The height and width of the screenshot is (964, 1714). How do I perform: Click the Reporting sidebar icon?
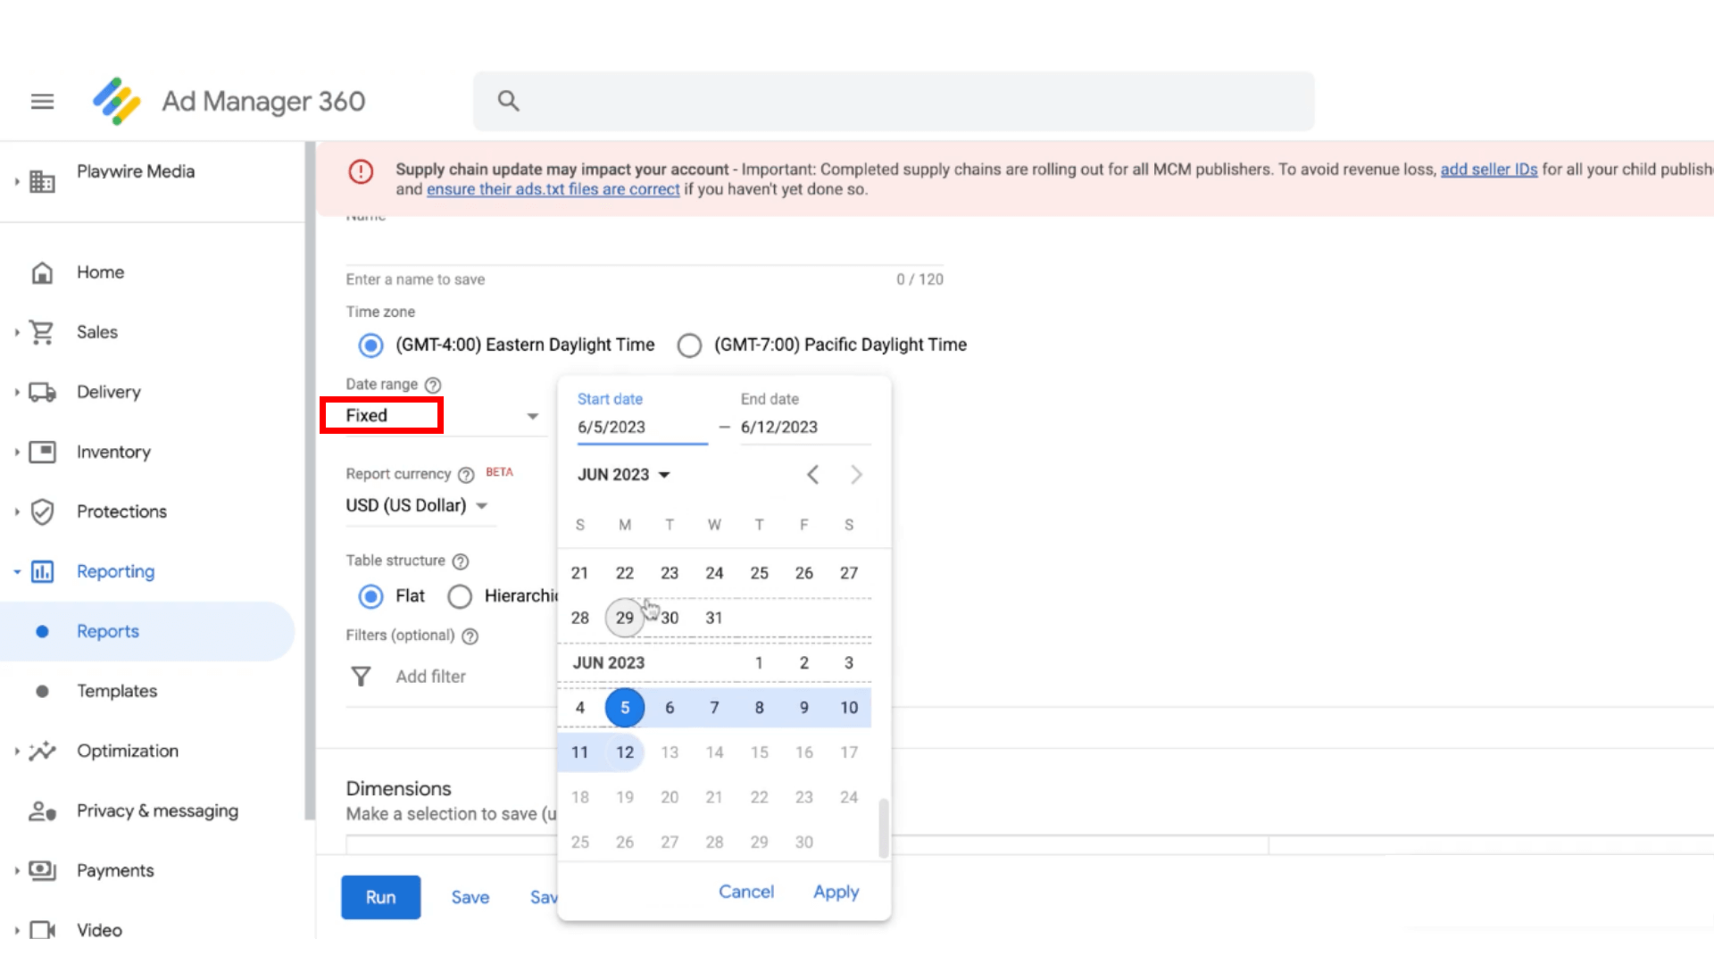pos(41,571)
